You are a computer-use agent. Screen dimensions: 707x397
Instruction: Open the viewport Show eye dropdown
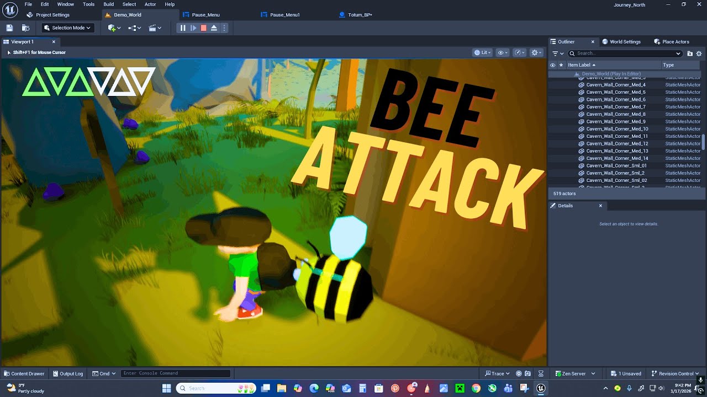point(503,52)
